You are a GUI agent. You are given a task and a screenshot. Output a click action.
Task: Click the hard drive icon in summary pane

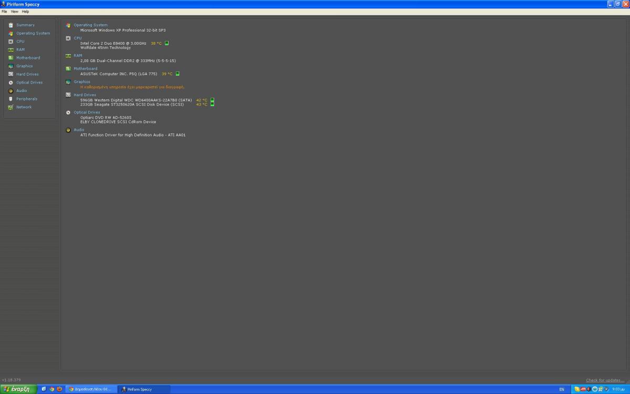(68, 95)
